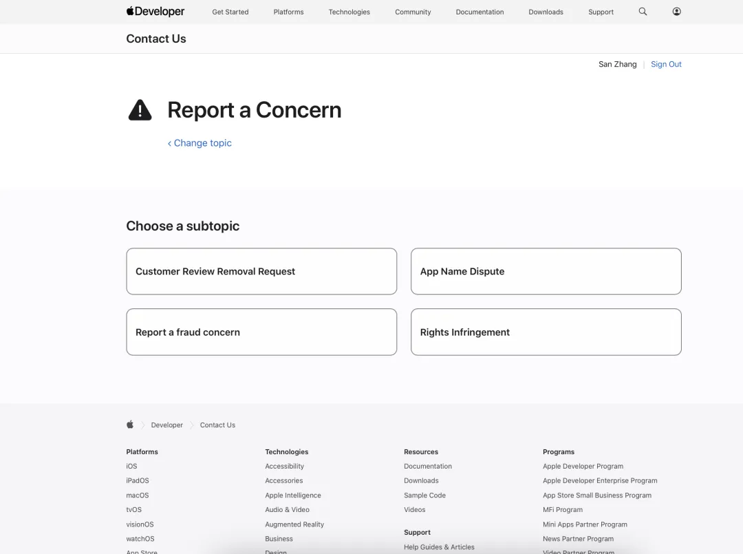Open the search magnifier icon
743x554 pixels.
[x=643, y=12]
